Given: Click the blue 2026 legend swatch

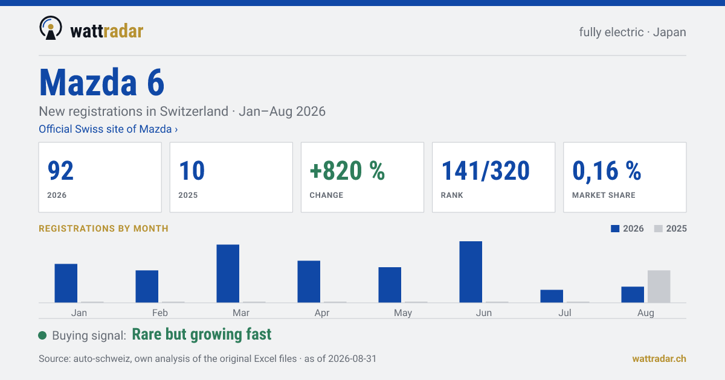Looking at the screenshot, I should [615, 229].
